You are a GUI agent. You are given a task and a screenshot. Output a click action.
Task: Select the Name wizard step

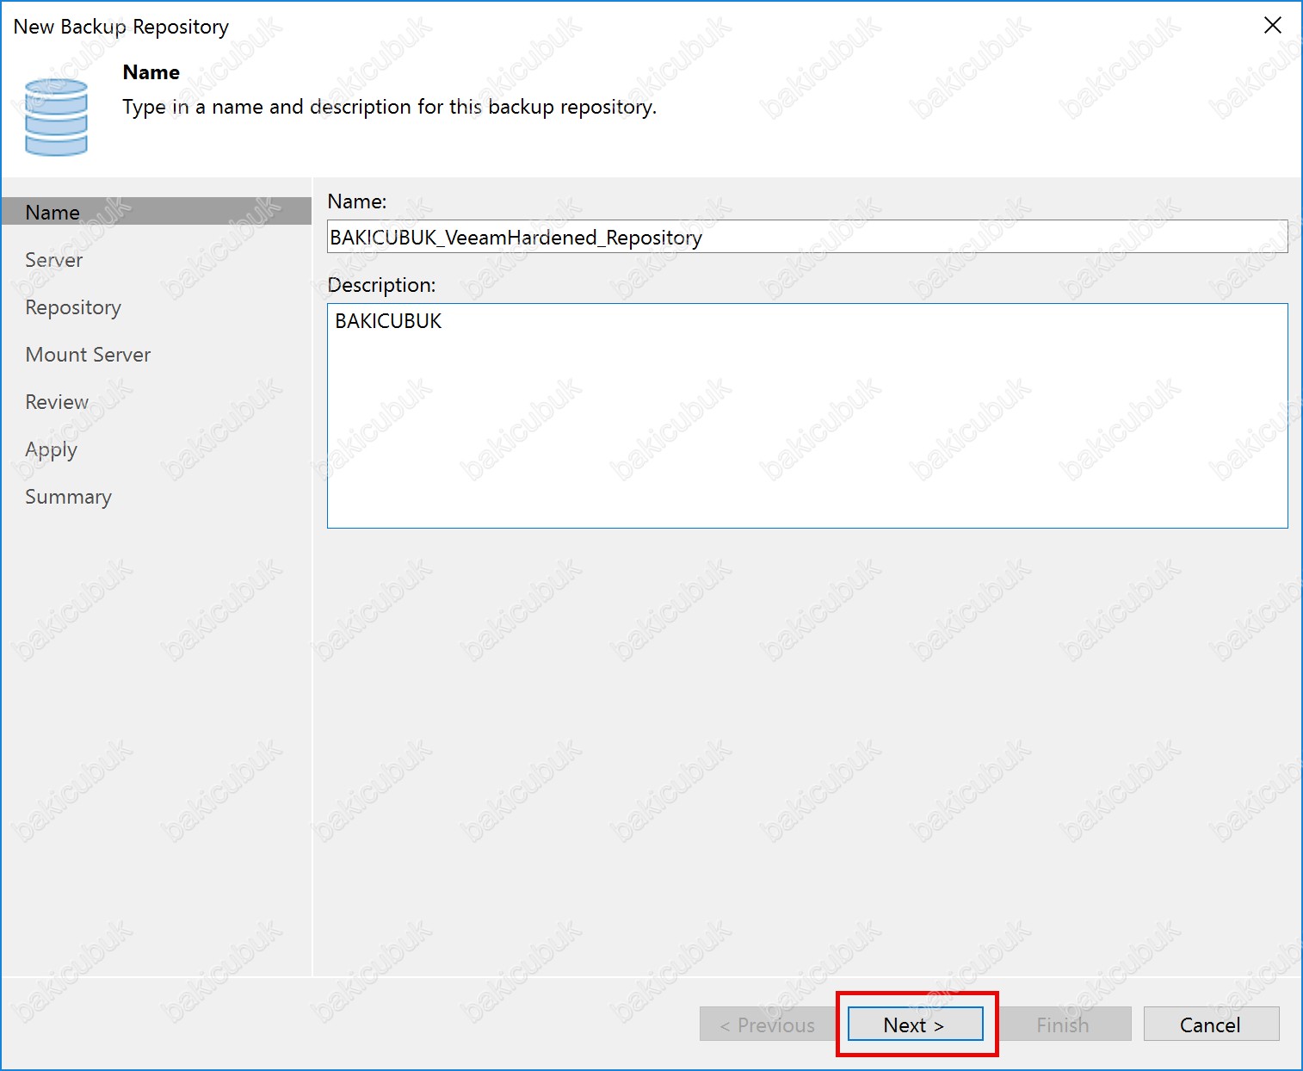point(157,212)
